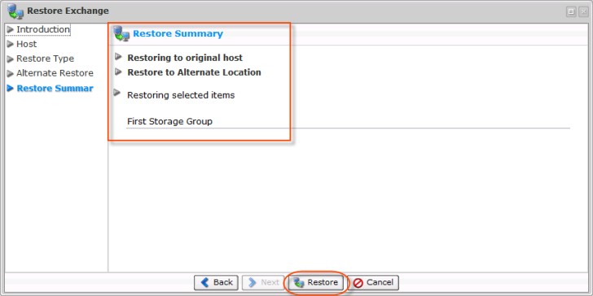Click the First Storage Group entry
Screen dimensions: 593x296
169,122
